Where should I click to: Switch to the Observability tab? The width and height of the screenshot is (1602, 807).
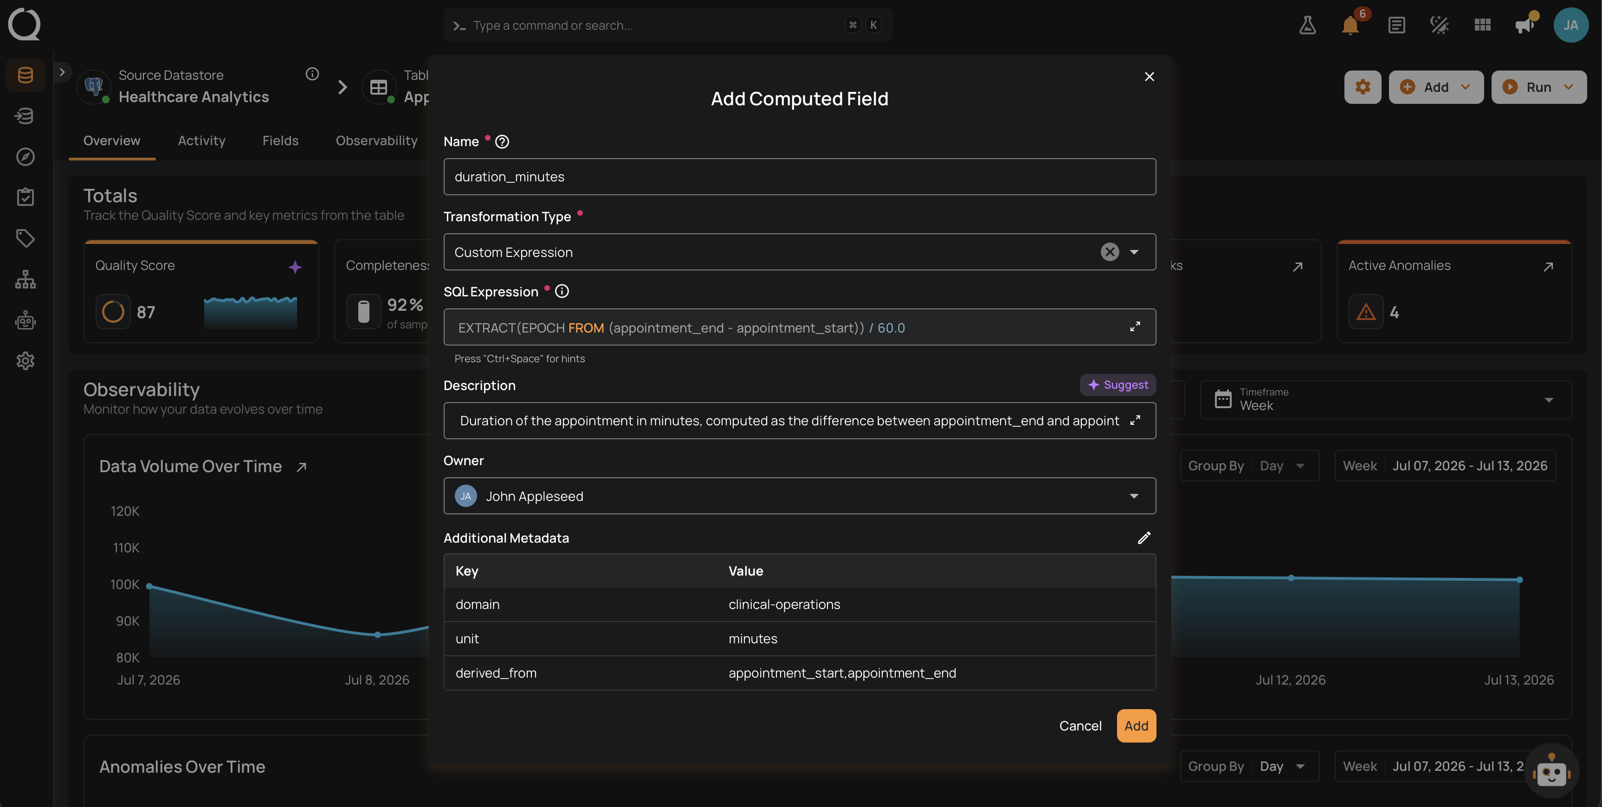376,141
